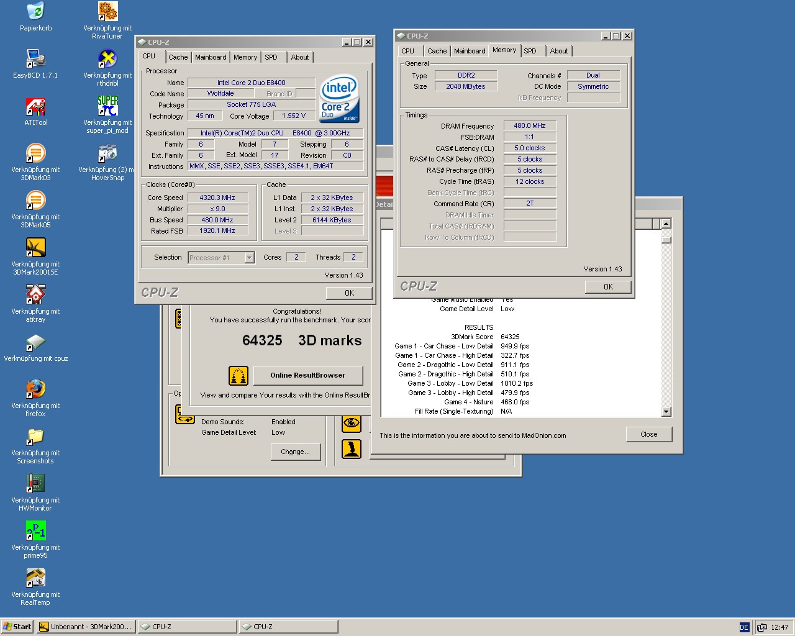Viewport: 795px width, 636px height.
Task: Switch to Unbenannt - 3DMark2001 taskbar item
Action: tap(86, 627)
